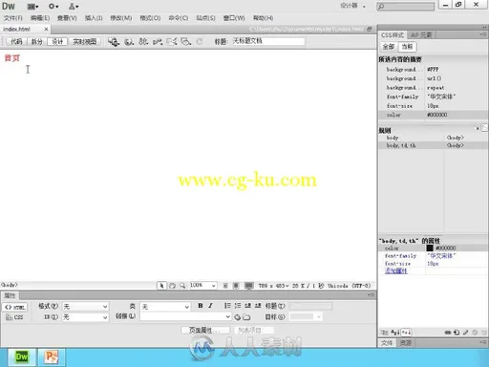This screenshot has height=367, width=489.
Task: Open the layout dropdown icon in the application bar
Action: click(x=32, y=7)
